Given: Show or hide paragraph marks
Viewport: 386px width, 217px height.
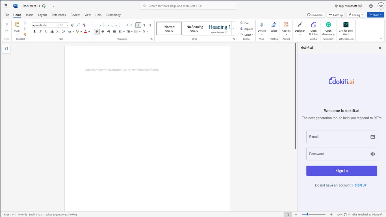Looking at the screenshot, I should point(150,25).
